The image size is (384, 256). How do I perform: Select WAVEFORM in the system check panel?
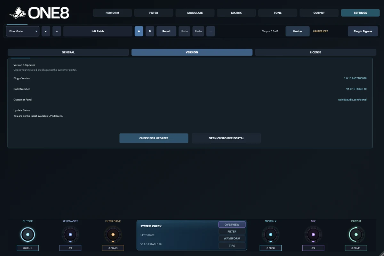coord(232,239)
